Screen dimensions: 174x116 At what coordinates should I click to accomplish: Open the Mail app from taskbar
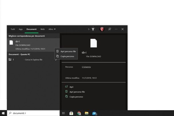tap(94, 113)
